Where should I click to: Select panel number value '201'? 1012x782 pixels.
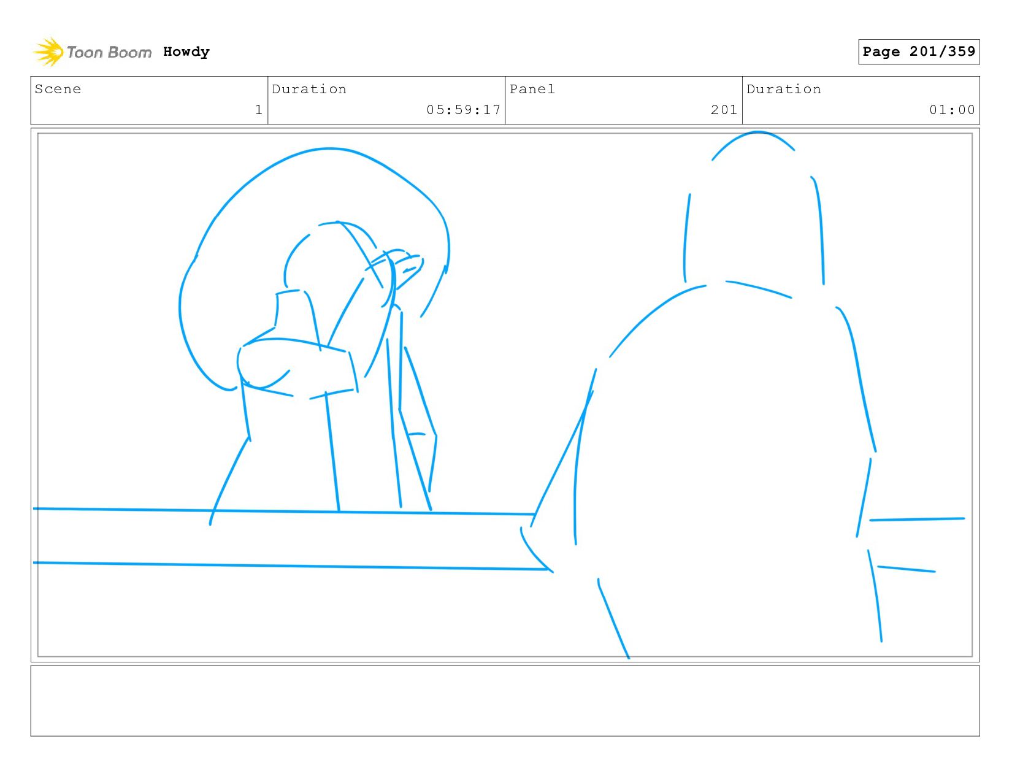tap(724, 110)
